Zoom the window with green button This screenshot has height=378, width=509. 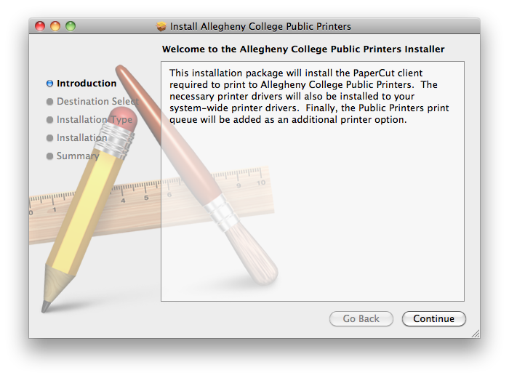(71, 26)
